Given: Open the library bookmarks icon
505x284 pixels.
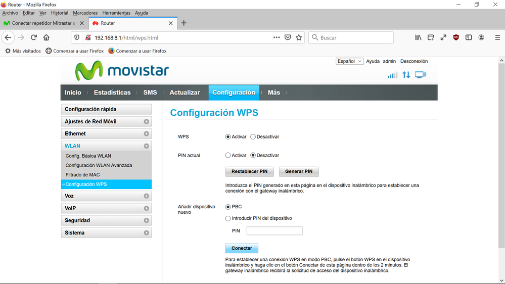Looking at the screenshot, I should coord(418,37).
